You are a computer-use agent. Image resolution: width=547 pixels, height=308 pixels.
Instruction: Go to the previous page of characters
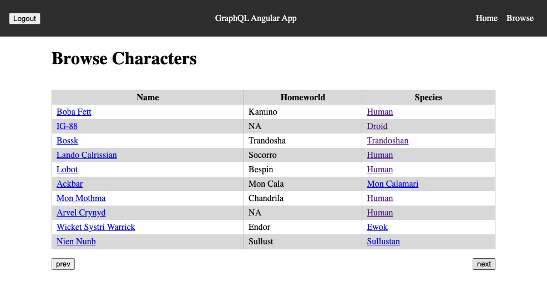pos(63,264)
